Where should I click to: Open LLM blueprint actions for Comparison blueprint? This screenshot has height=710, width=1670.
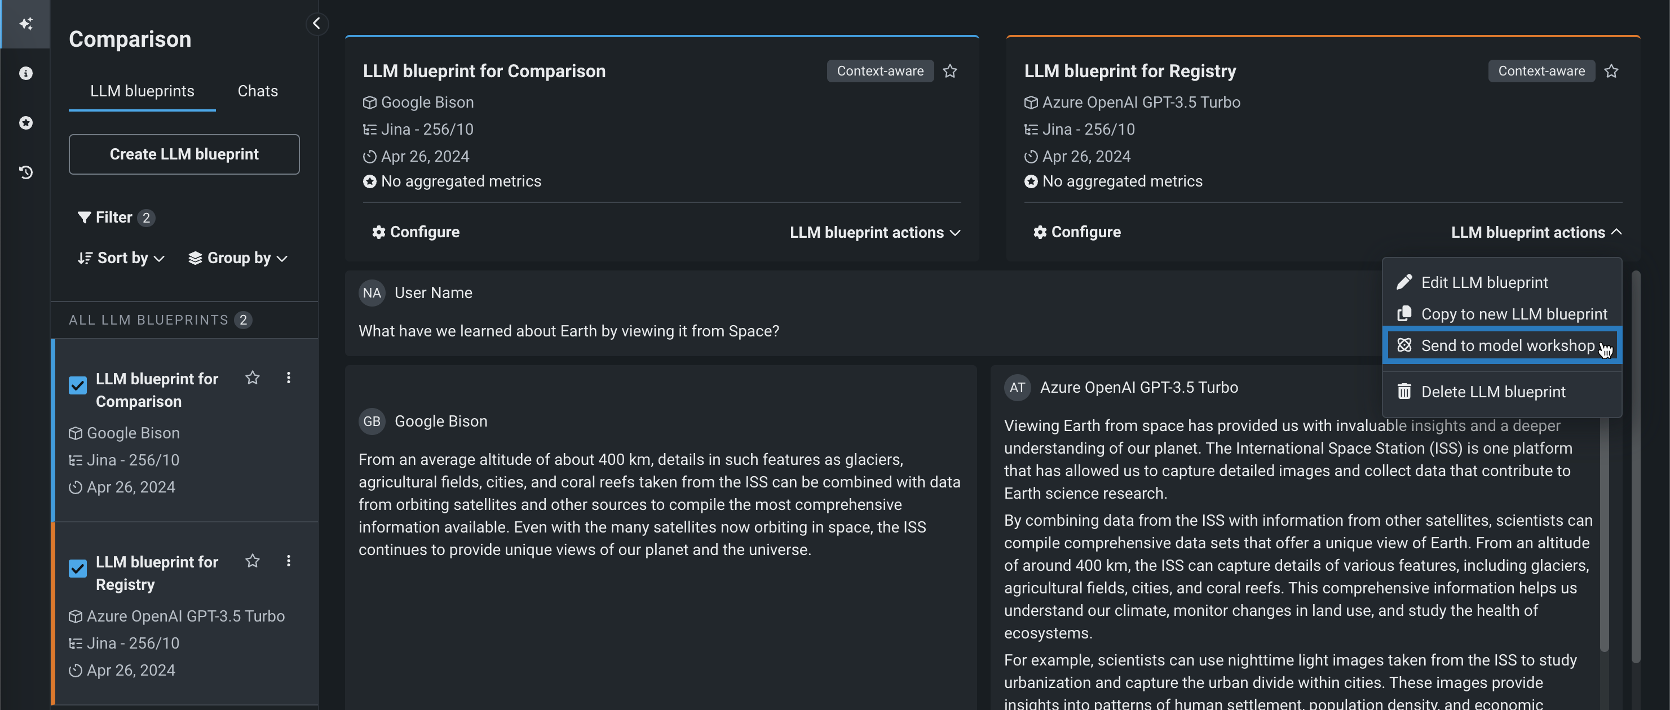[x=874, y=233]
